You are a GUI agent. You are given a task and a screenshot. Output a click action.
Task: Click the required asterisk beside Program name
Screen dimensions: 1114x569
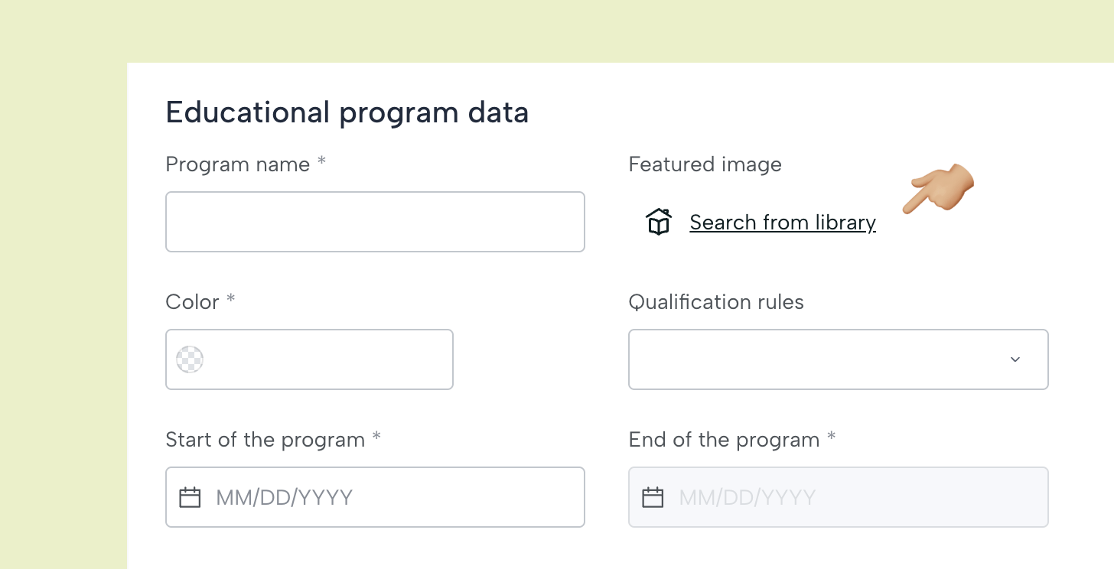322,161
